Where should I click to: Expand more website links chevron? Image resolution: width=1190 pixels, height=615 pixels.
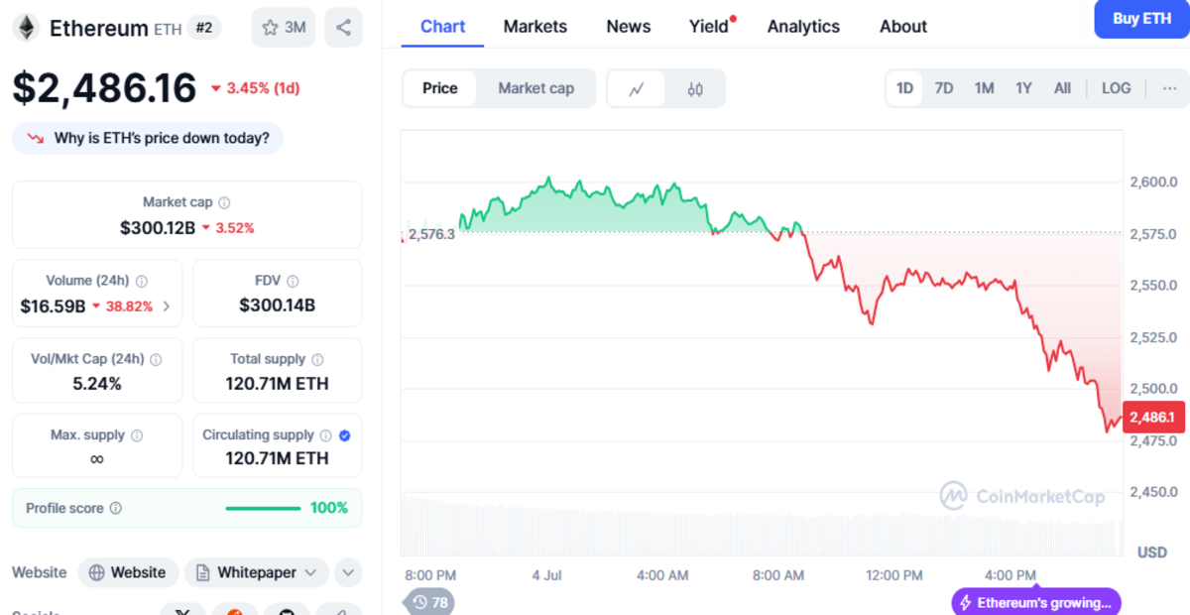tap(348, 572)
